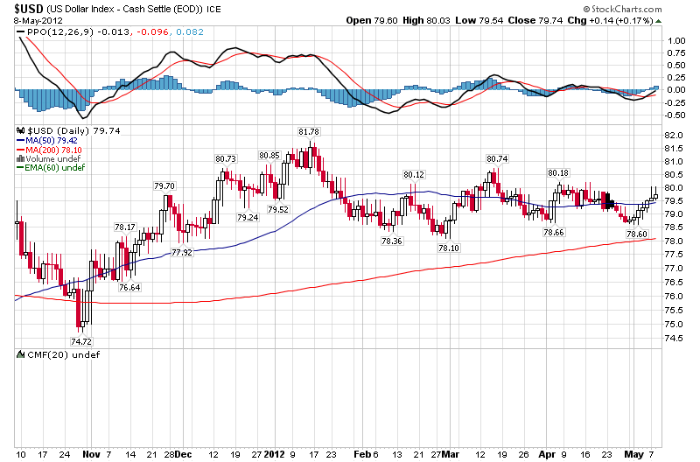Click the candlestick icon beside $USD (Daily)
This screenshot has height=462, width=700.
(x=20, y=129)
